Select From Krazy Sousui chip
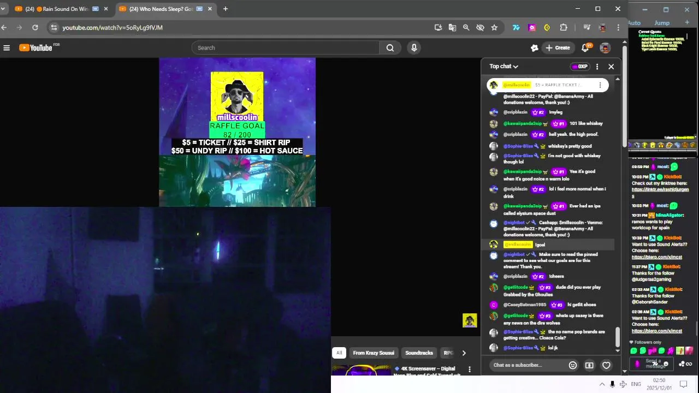 [374, 353]
